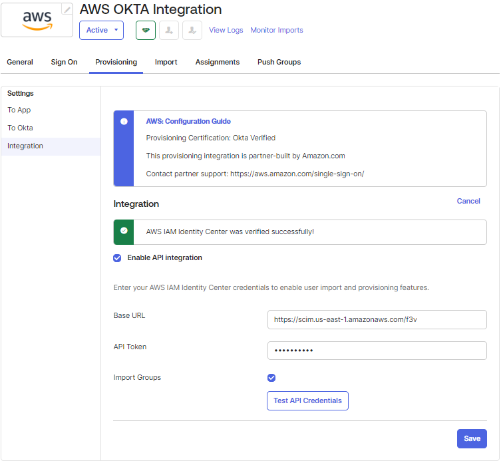This screenshot has width=501, height=461.
Task: Select the Provisioning tab
Action: tap(116, 62)
